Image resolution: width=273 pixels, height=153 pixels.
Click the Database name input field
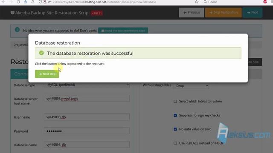[x=87, y=144]
